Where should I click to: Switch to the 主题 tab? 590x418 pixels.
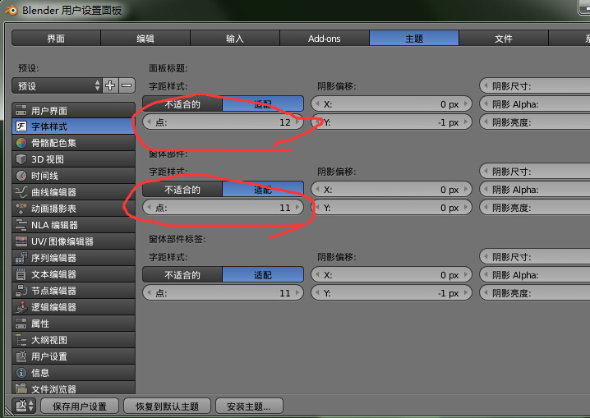coord(414,39)
